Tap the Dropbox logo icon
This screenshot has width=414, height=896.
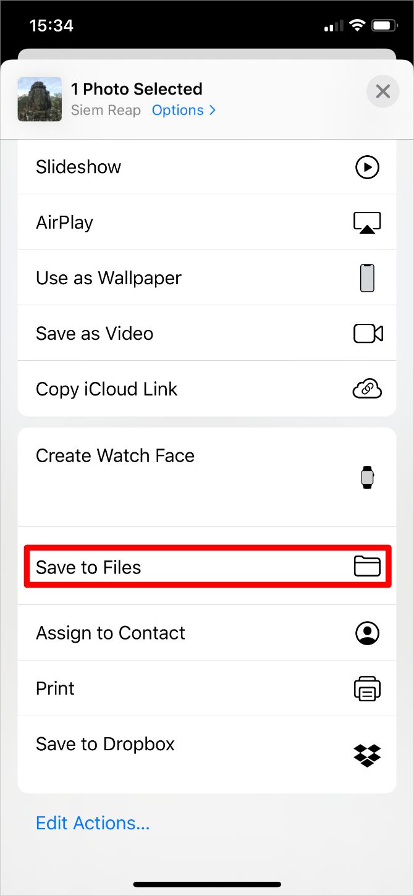coord(367,755)
